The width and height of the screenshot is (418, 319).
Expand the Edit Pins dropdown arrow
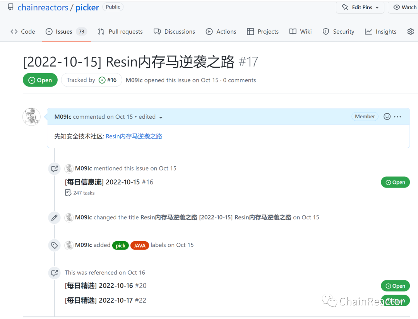[377, 8]
